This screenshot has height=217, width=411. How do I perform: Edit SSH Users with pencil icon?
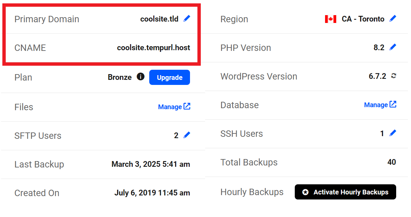coord(393,133)
